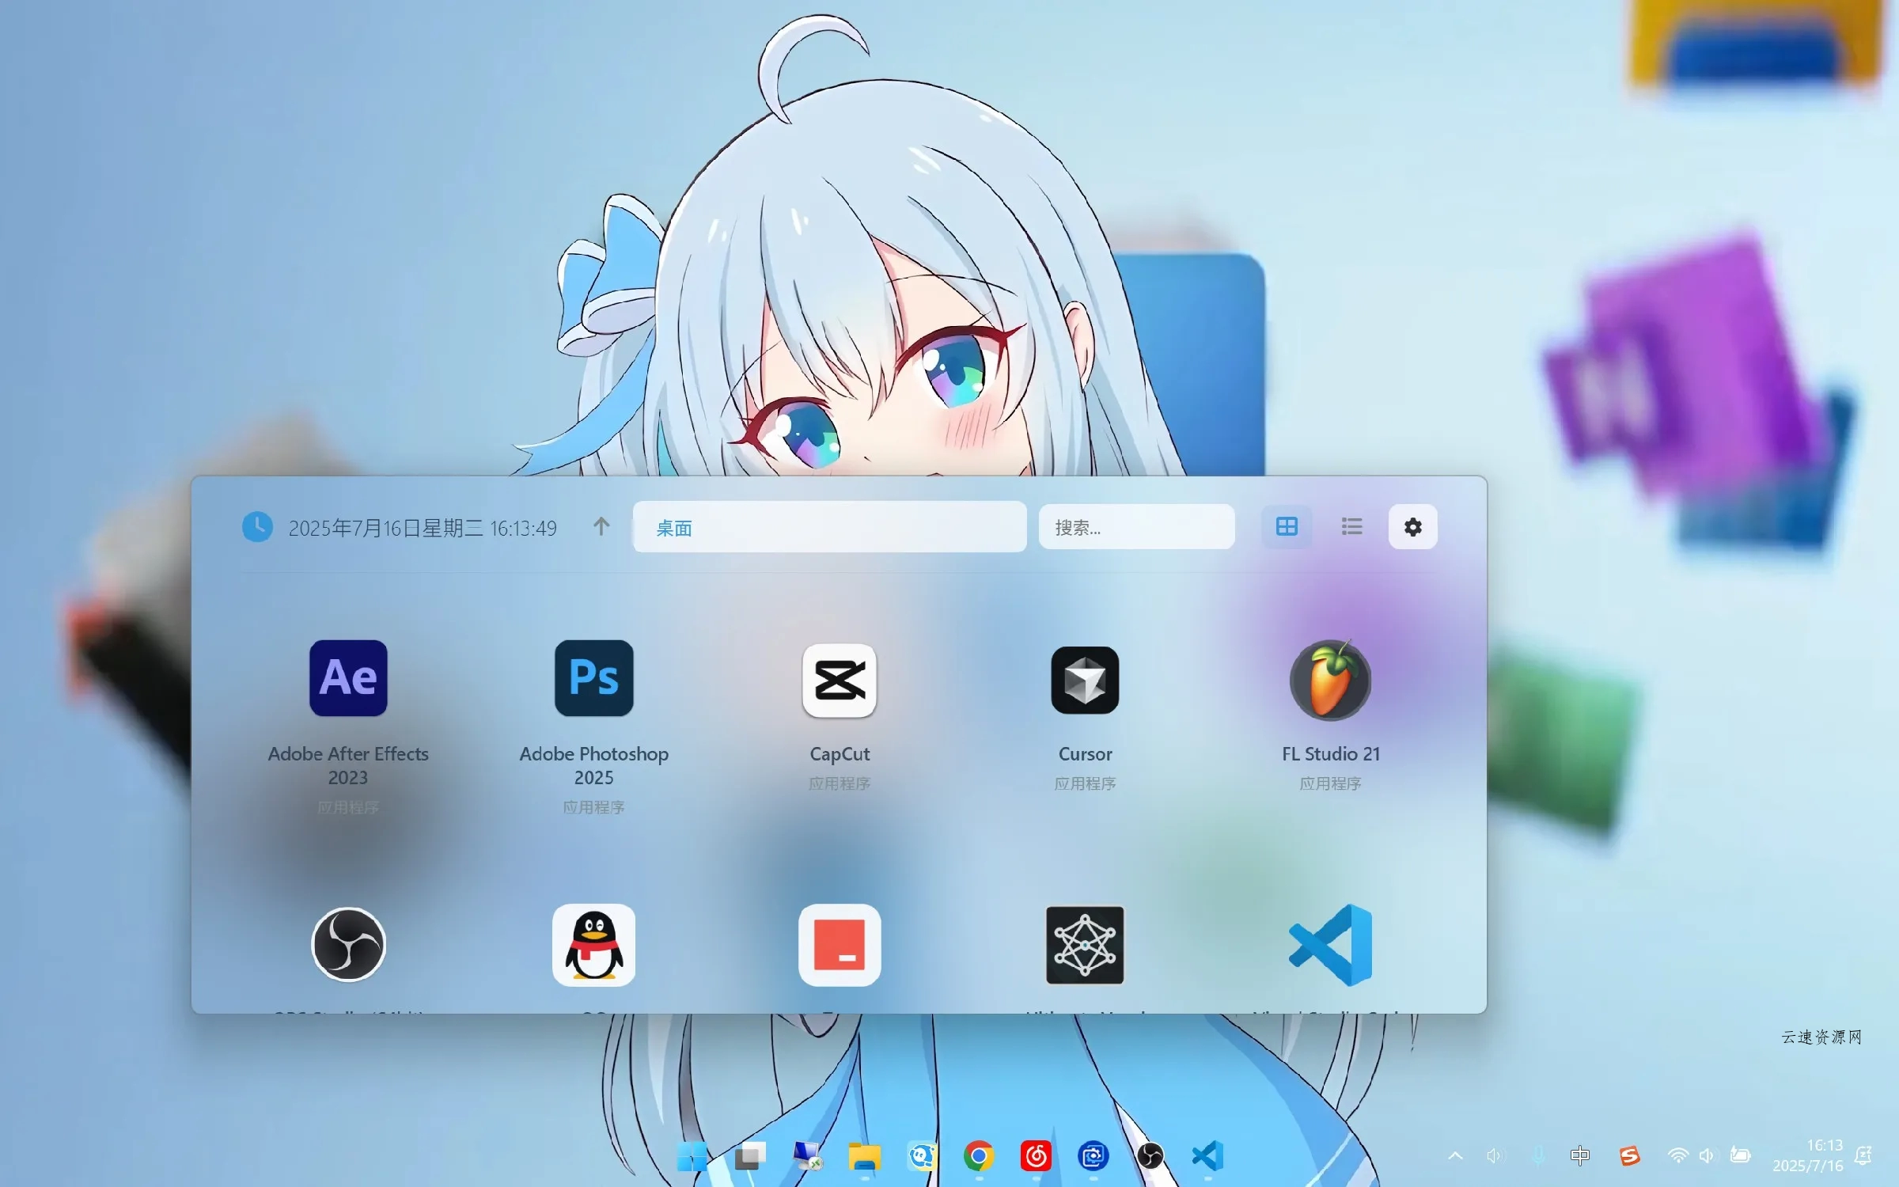Launch Google Chrome from the taskbar
The width and height of the screenshot is (1899, 1187).
coord(978,1155)
